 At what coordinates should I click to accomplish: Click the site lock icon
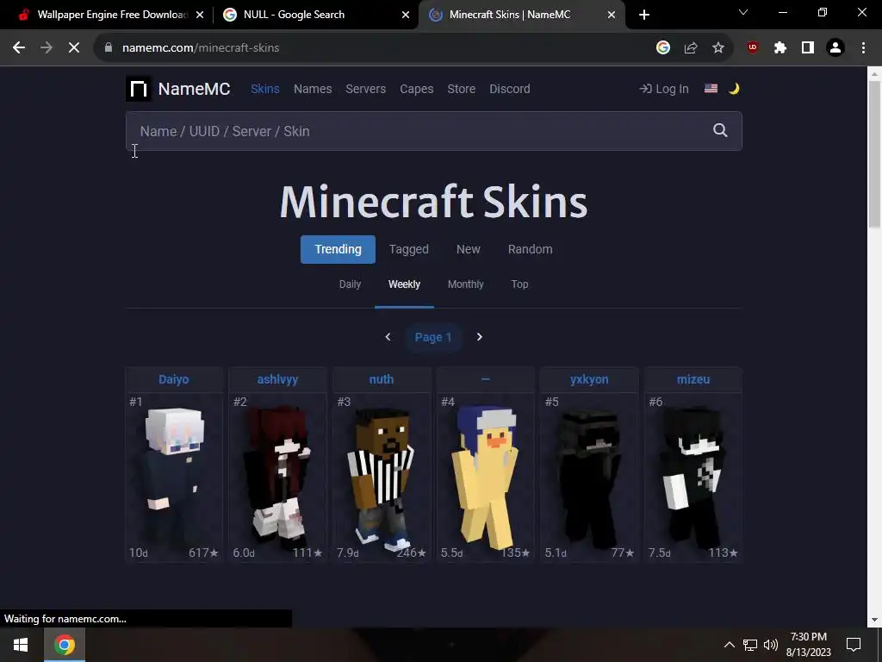pos(109,48)
